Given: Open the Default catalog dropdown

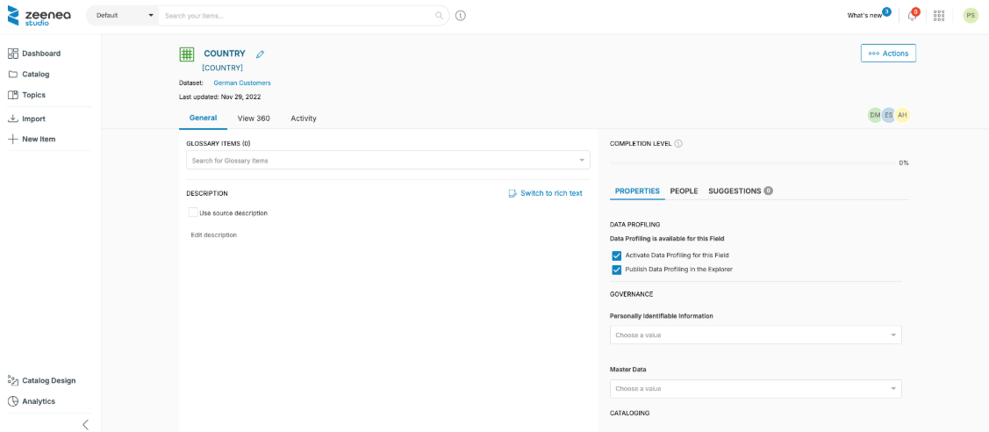Looking at the screenshot, I should [x=122, y=16].
